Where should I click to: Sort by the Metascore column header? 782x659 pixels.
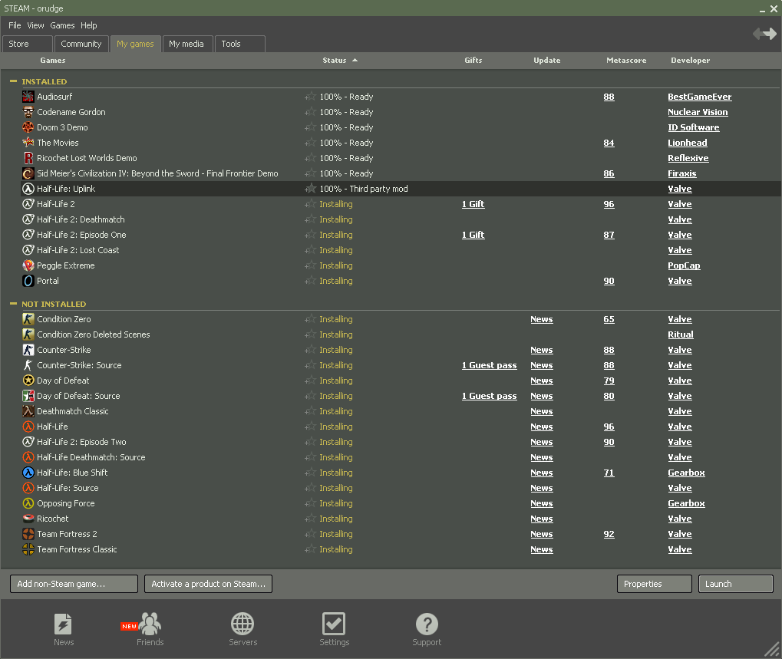click(626, 61)
